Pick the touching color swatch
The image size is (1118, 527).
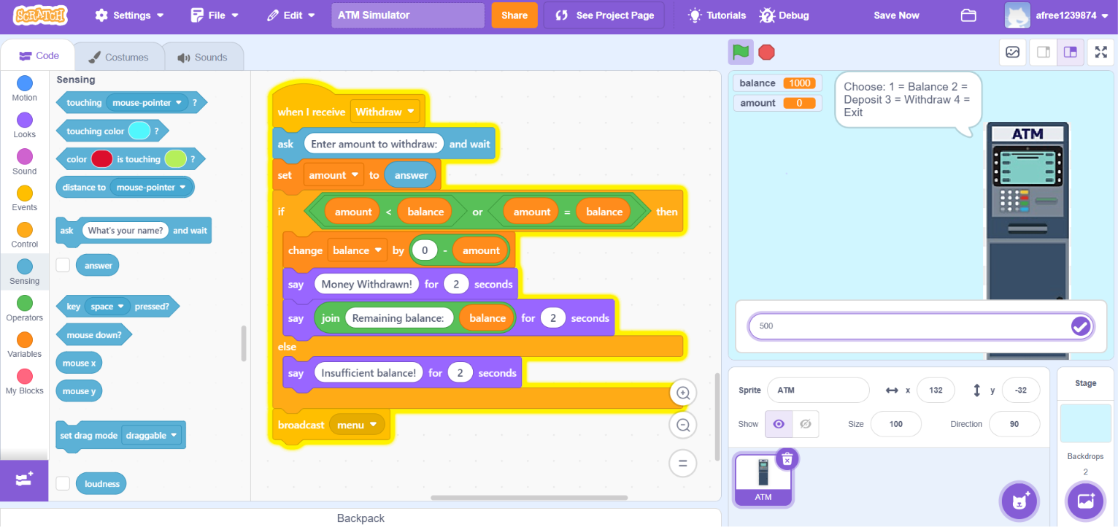pyautogui.click(x=139, y=131)
